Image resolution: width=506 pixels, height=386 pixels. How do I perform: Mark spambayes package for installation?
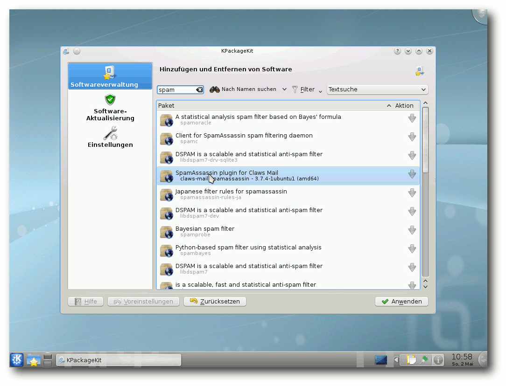click(412, 249)
